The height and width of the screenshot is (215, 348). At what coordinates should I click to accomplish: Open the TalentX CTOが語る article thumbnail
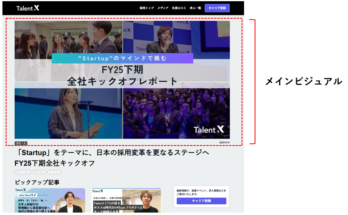pos(126,202)
